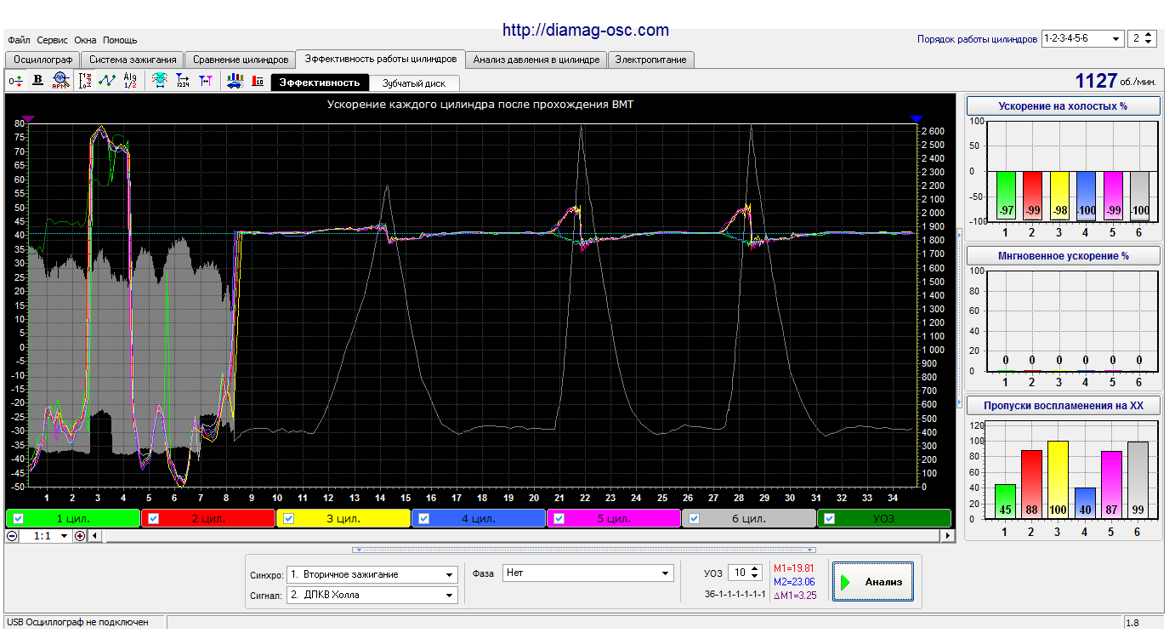Click the blue right marker above graph
Screen dimensions: 1175x633
click(916, 119)
